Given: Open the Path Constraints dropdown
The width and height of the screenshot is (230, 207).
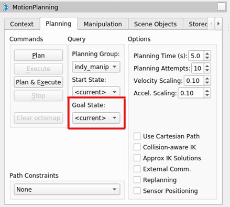Looking at the screenshot, I should 67,189.
